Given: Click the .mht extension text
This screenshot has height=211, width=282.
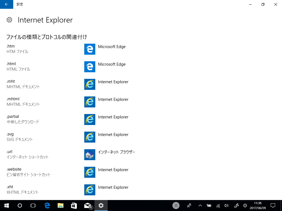Looking at the screenshot, I should [x=11, y=81].
